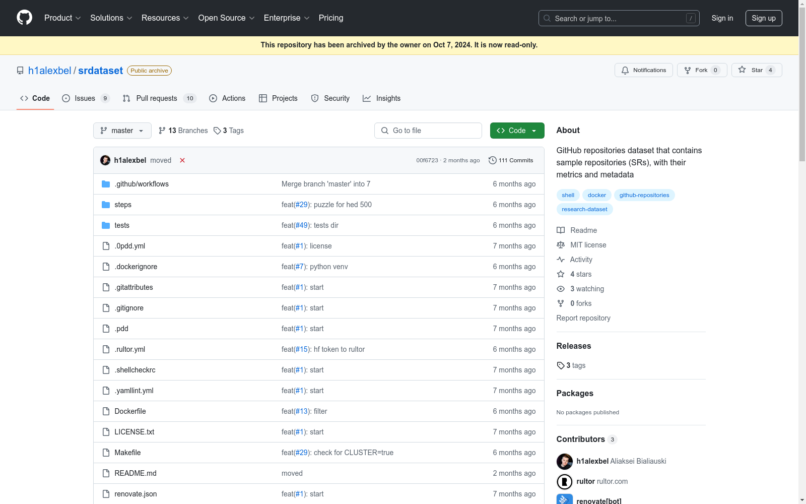Open the srdataset repository name link
Screen dimensions: 806x504
pyautogui.click(x=101, y=71)
